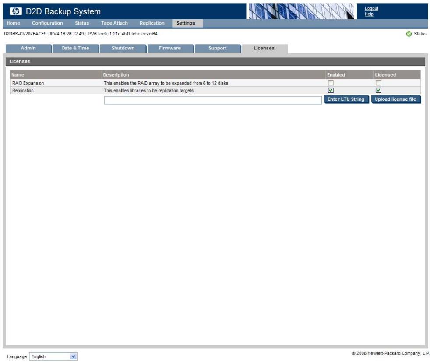The width and height of the screenshot is (430, 363).
Task: Open the Status menu in navigation bar
Action: [x=82, y=23]
